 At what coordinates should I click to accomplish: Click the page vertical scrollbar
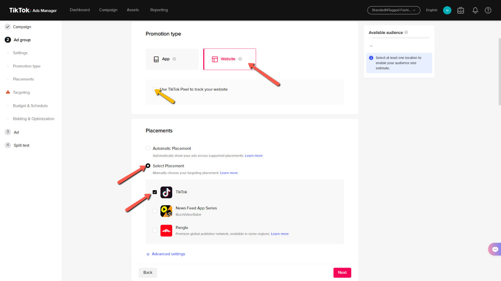[x=499, y=72]
